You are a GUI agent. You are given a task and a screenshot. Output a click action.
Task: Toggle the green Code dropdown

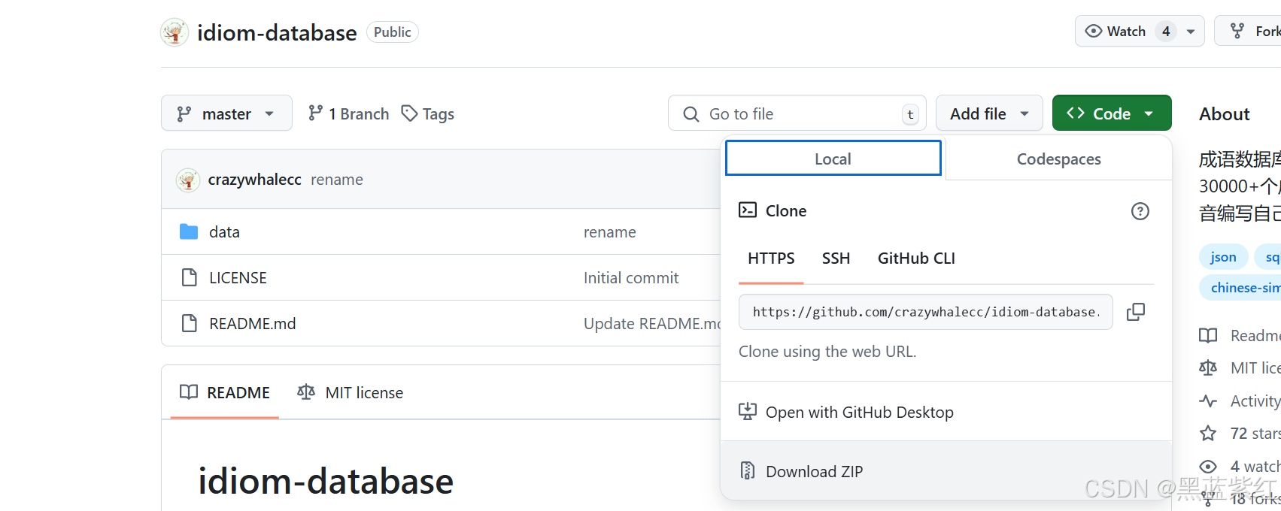[x=1112, y=113]
